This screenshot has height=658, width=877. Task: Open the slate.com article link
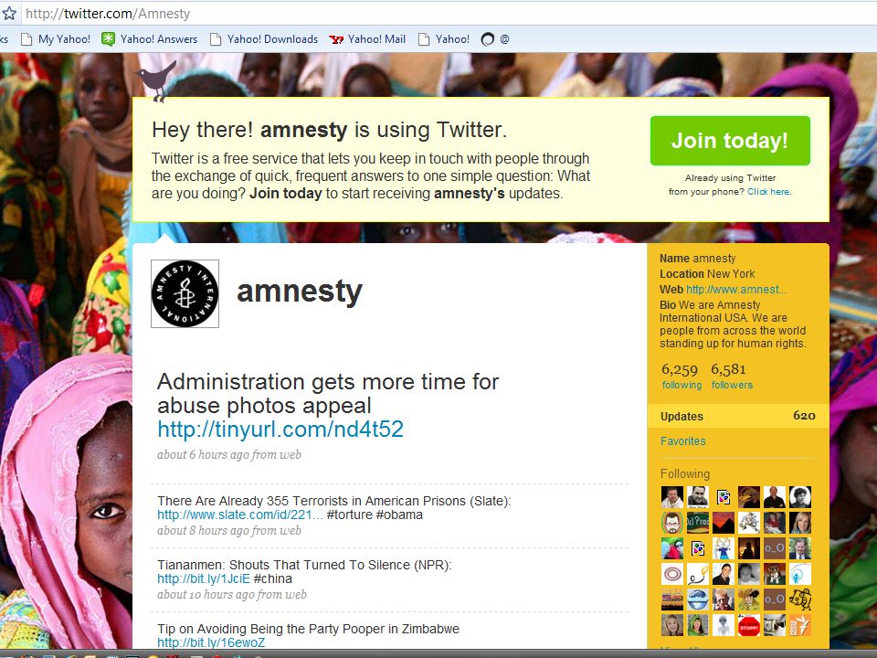240,515
